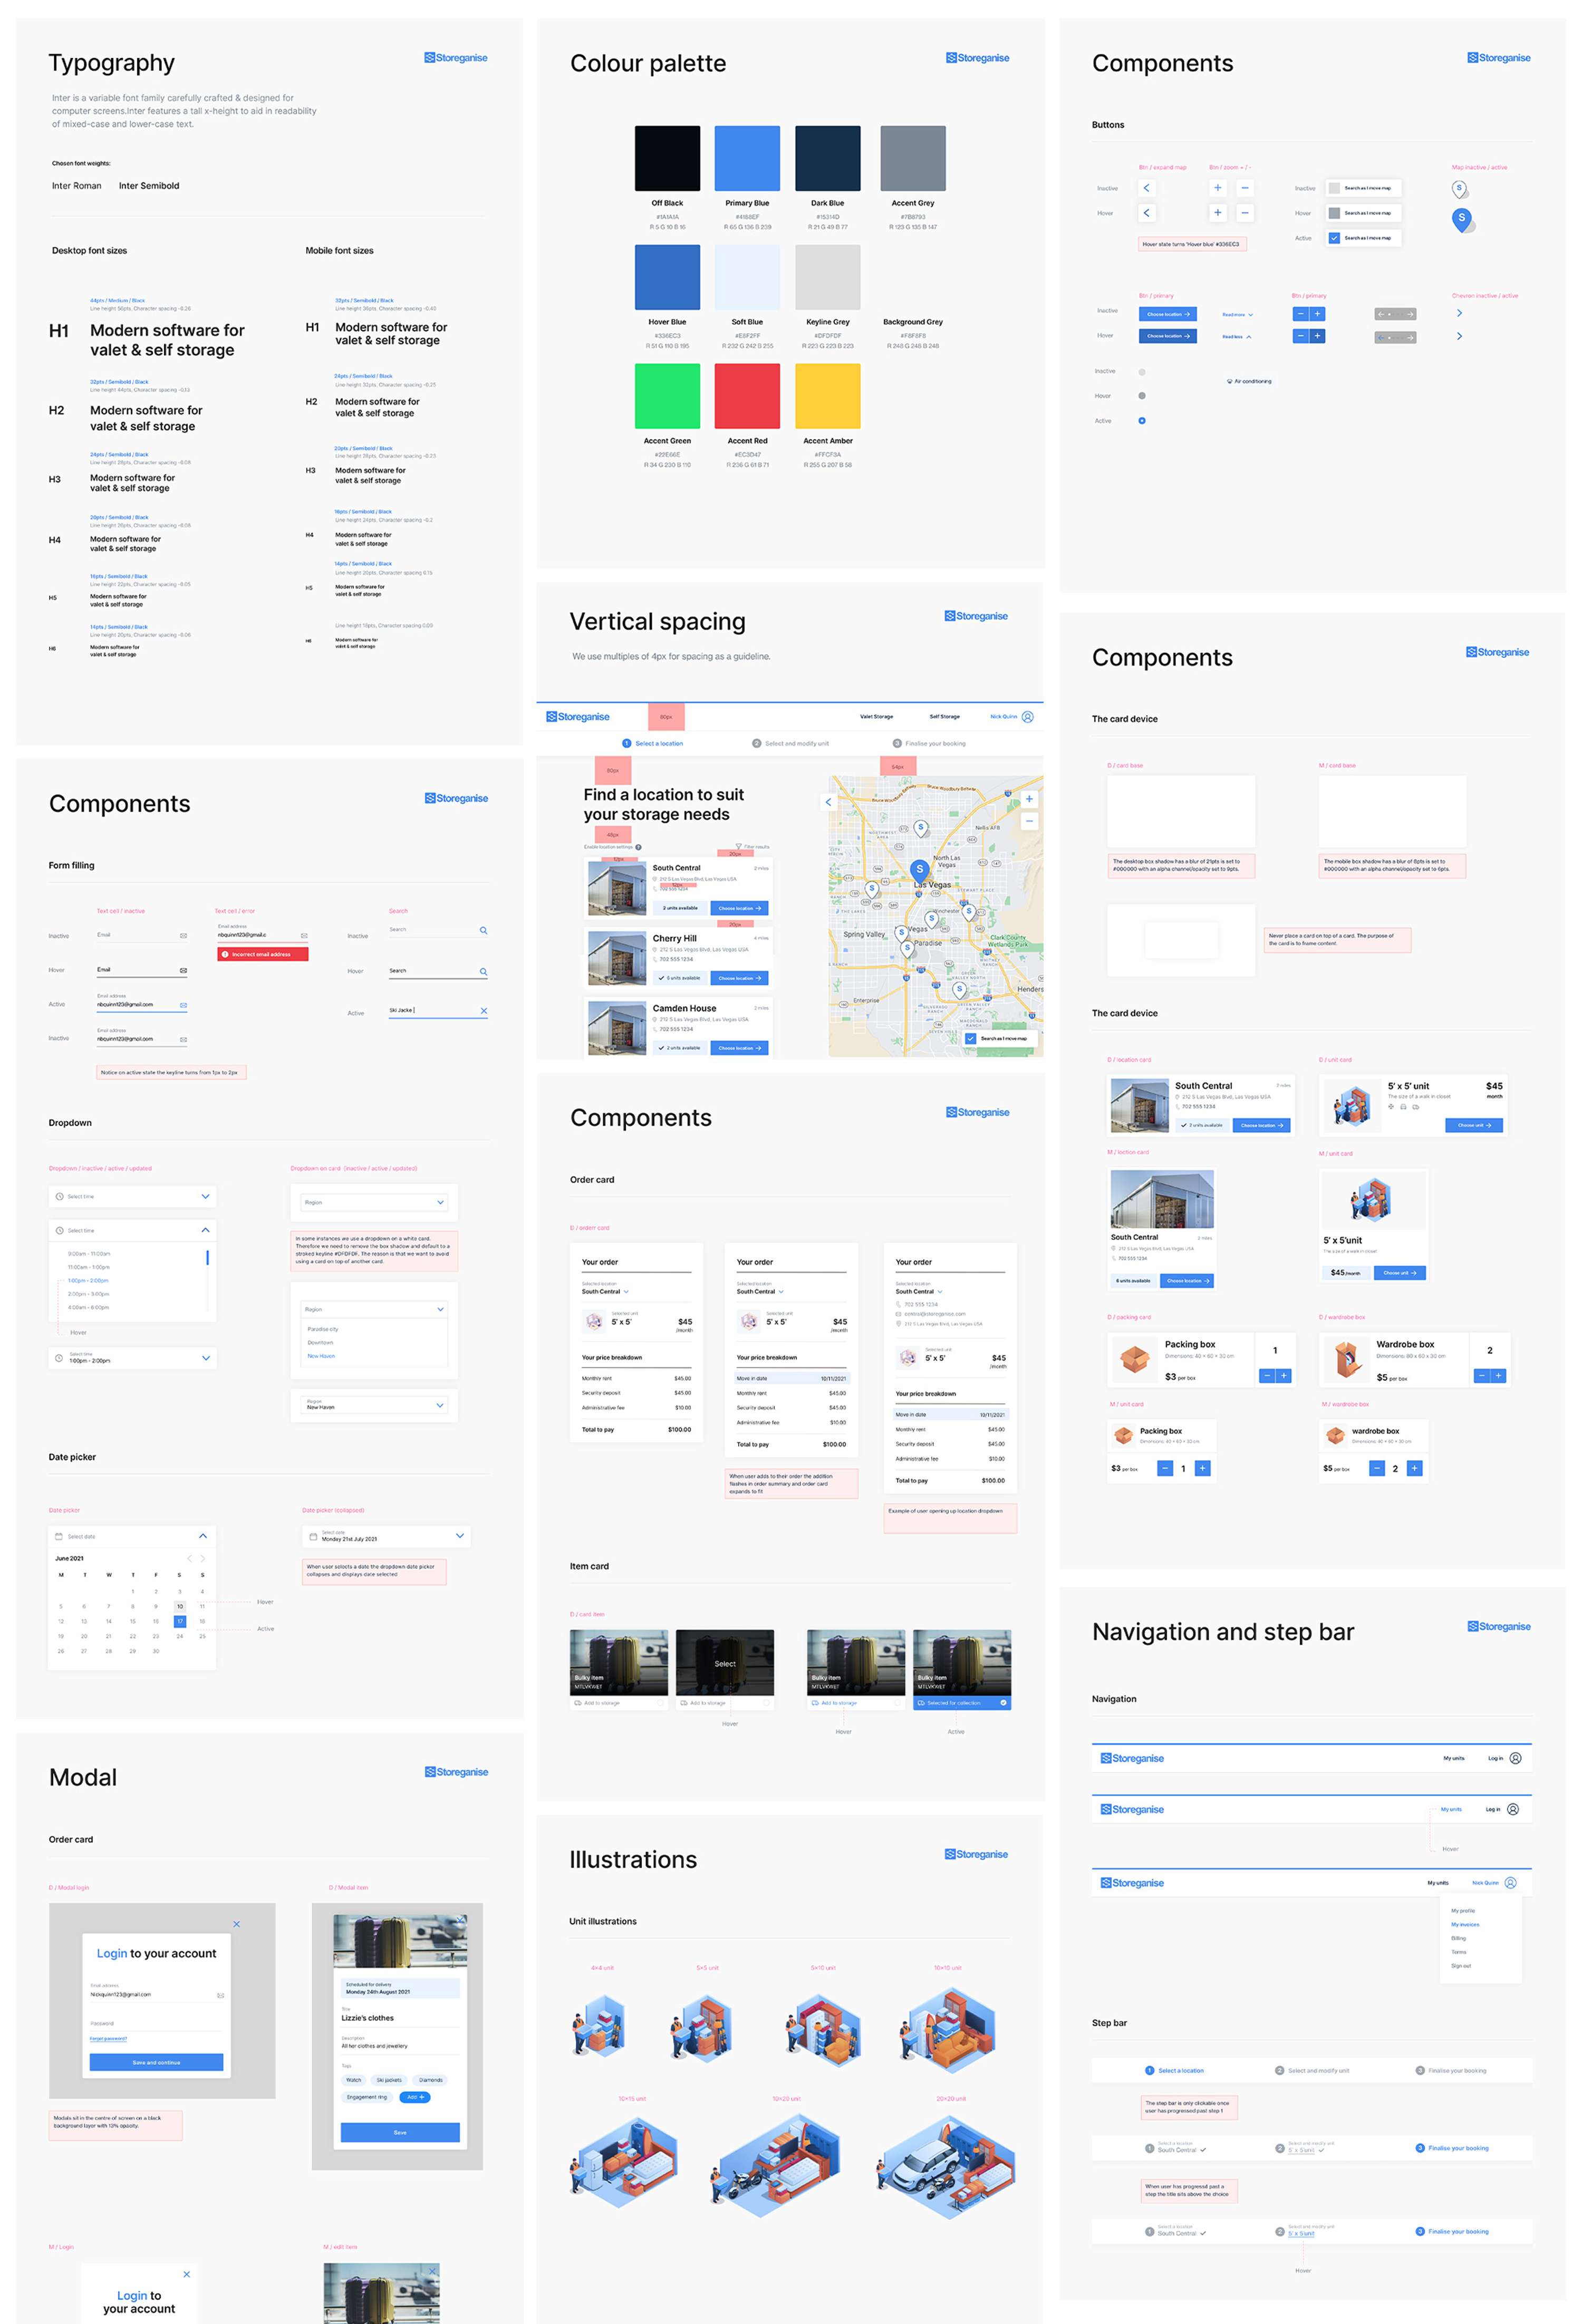1582x2324 pixels.
Task: Click the Forgot password? link
Action: (108, 2038)
